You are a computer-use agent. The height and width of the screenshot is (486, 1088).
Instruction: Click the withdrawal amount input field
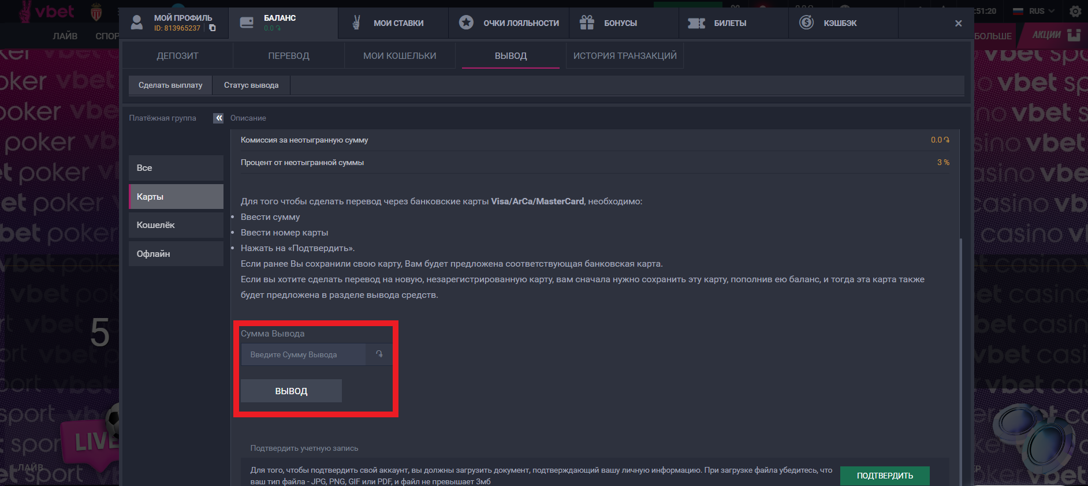pyautogui.click(x=304, y=354)
